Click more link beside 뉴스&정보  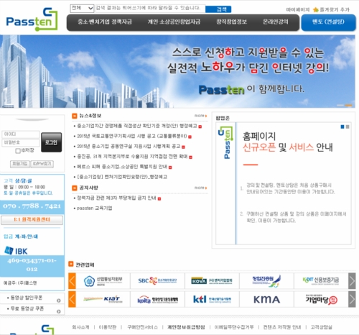[200, 116]
